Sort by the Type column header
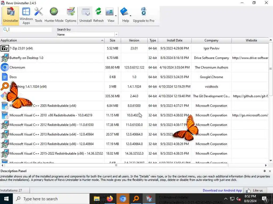Screen dimensions: 273x204 153,40
